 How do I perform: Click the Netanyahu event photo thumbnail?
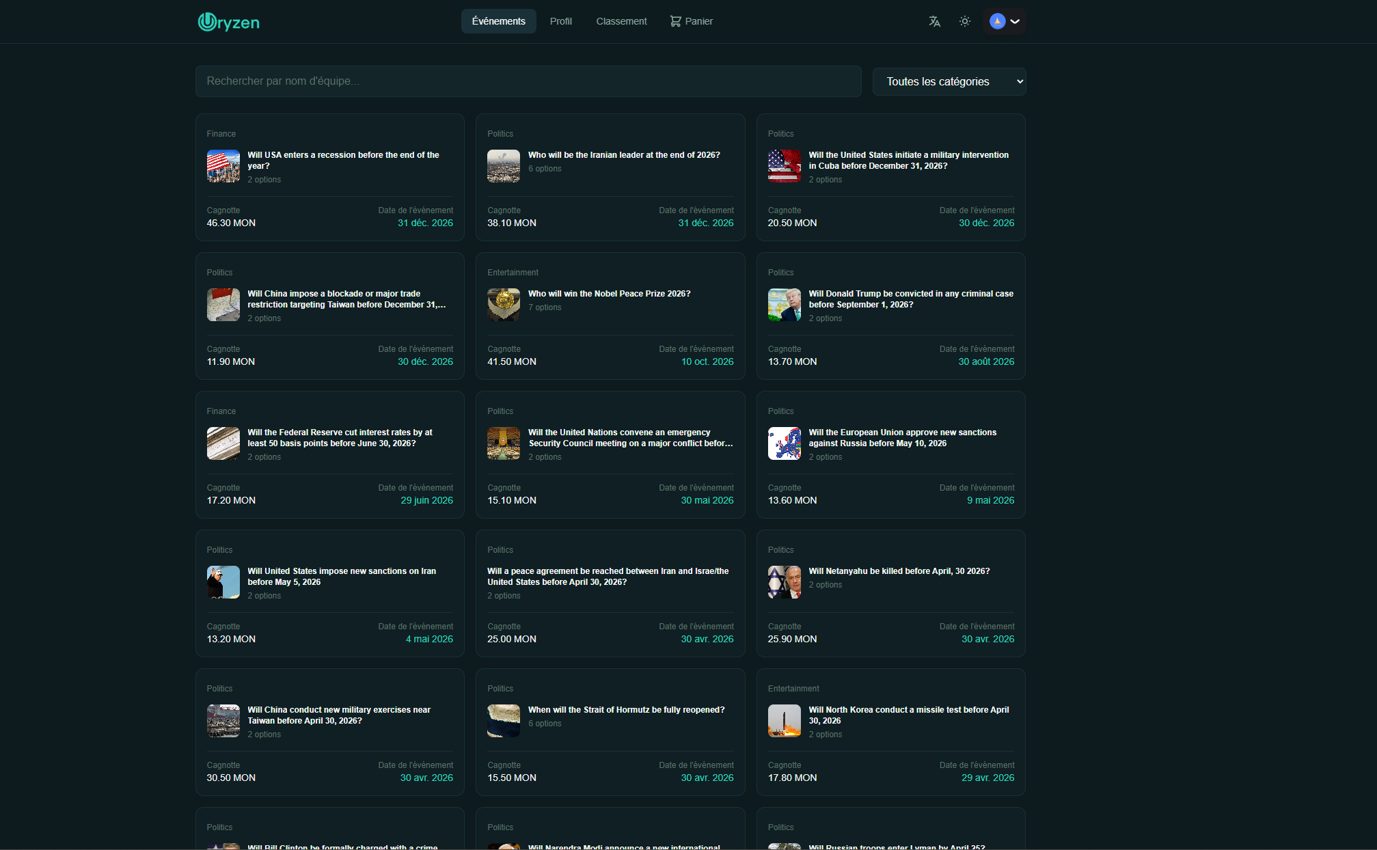784,582
